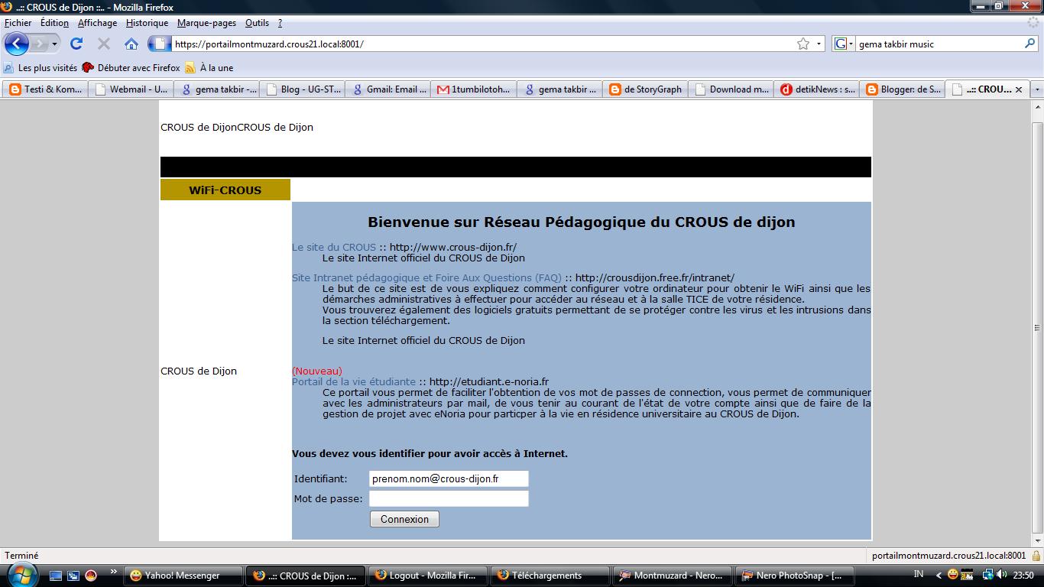The width and height of the screenshot is (1044, 587).
Task: Click the Switch between windows quick launch icon
Action: (x=73, y=576)
